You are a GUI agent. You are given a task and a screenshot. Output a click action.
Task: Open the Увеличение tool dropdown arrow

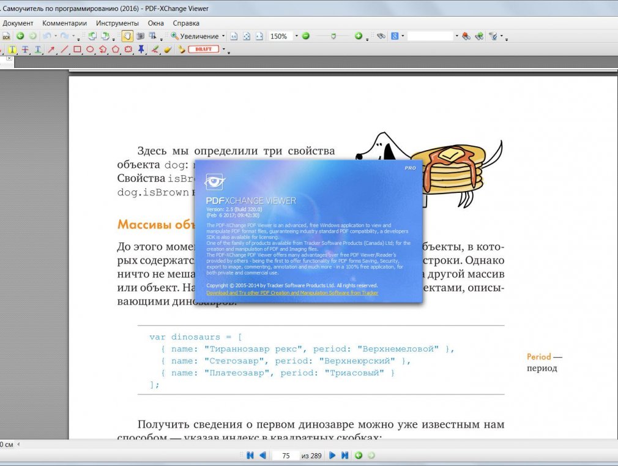pyautogui.click(x=223, y=36)
